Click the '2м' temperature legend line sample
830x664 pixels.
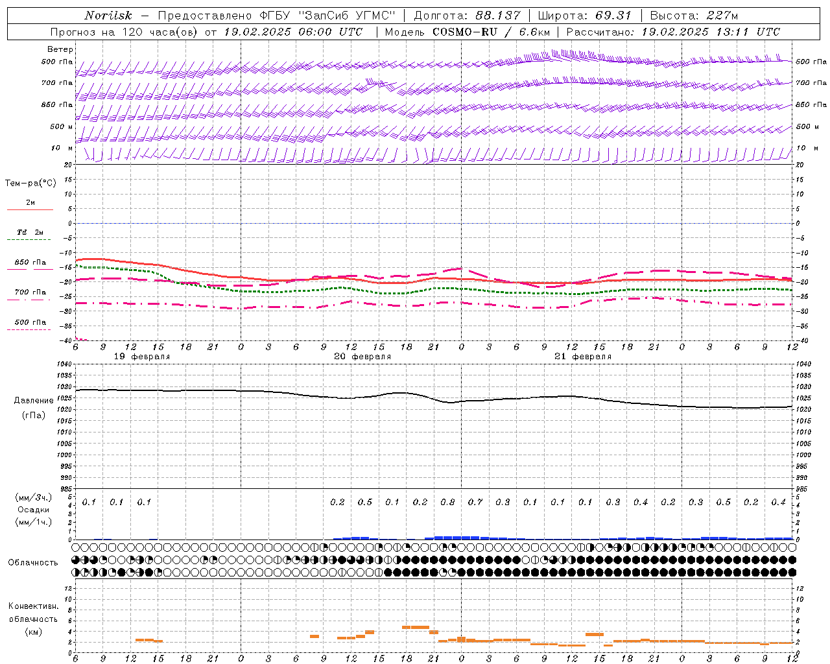click(x=30, y=209)
